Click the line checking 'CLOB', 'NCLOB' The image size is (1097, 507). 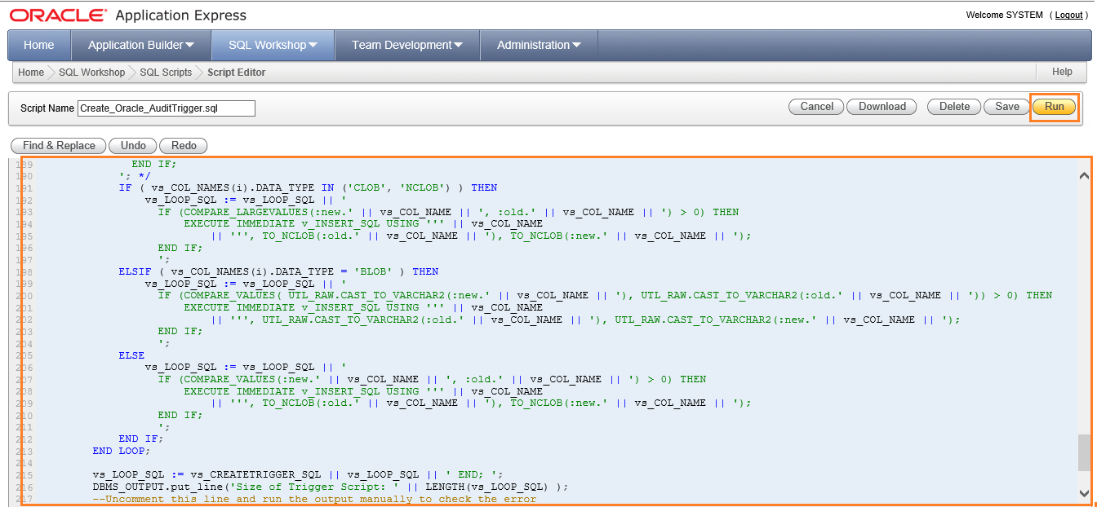tap(308, 187)
